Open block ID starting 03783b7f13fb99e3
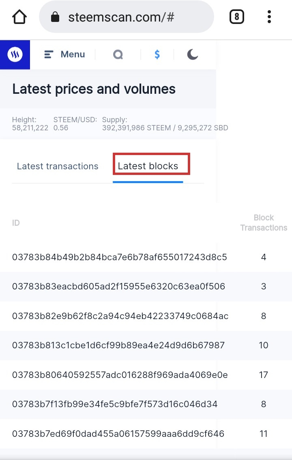The width and height of the screenshot is (292, 460). click(115, 404)
